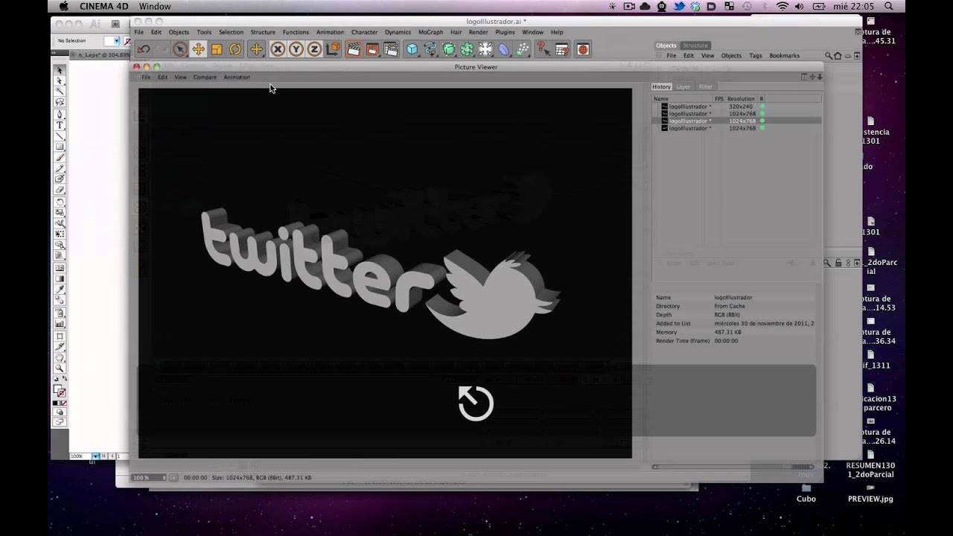953x536 pixels.
Task: Switch to the Structure tab
Action: tap(695, 45)
